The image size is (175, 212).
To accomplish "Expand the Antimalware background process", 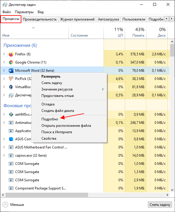I will pyautogui.click(x=4, y=123).
